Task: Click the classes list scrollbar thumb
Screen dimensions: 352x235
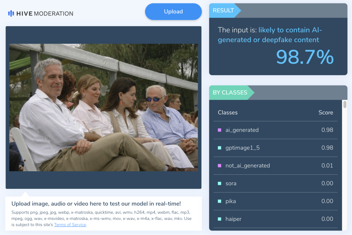Action: [x=345, y=105]
